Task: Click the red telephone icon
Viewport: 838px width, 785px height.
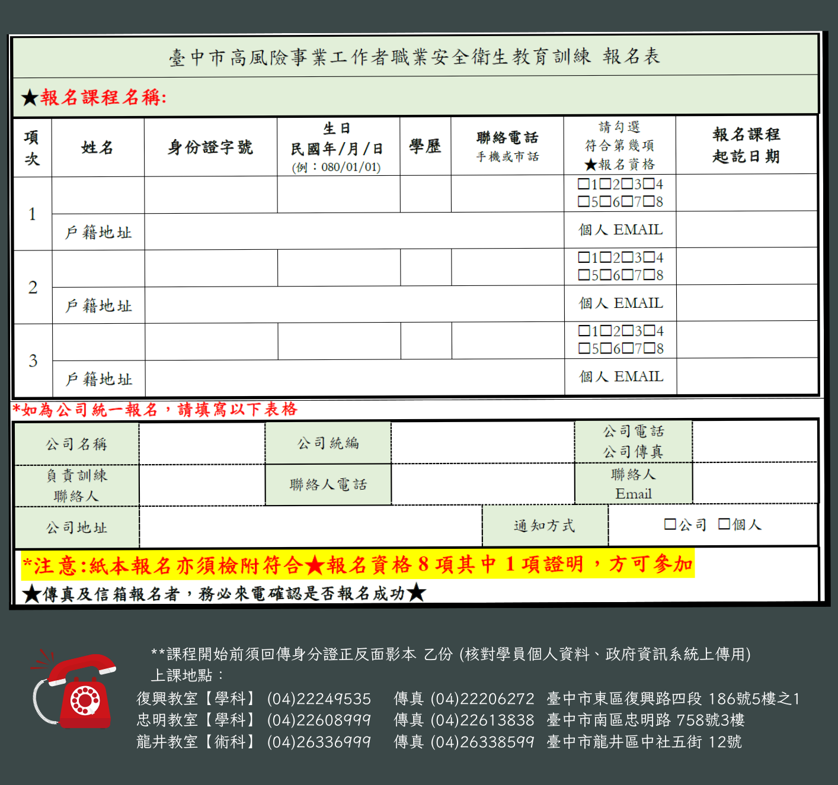Action: click(74, 690)
